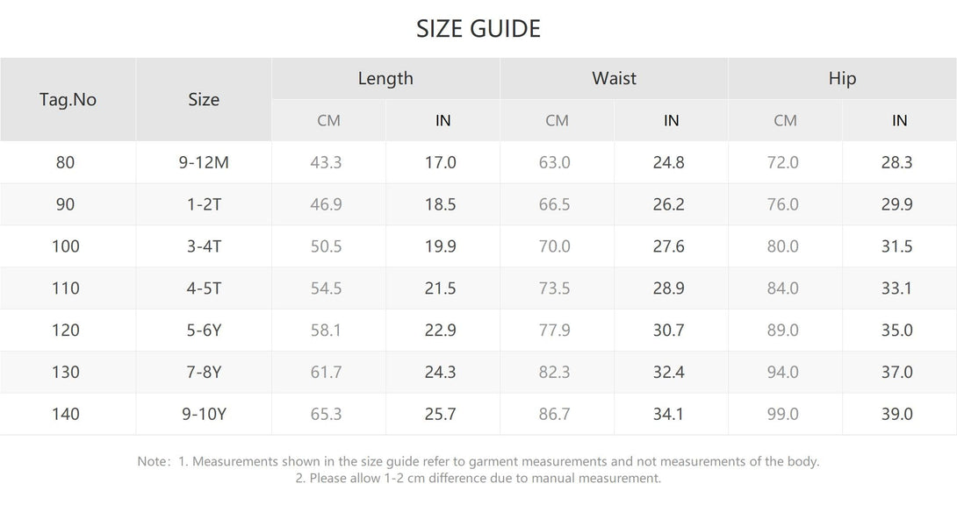957x505 pixels.
Task: Click the 77.9 waist cm value
Action: [x=554, y=330]
